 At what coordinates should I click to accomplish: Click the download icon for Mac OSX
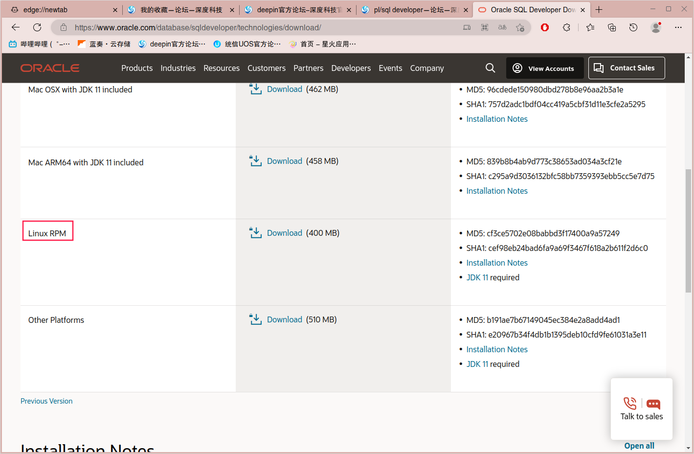[255, 89]
